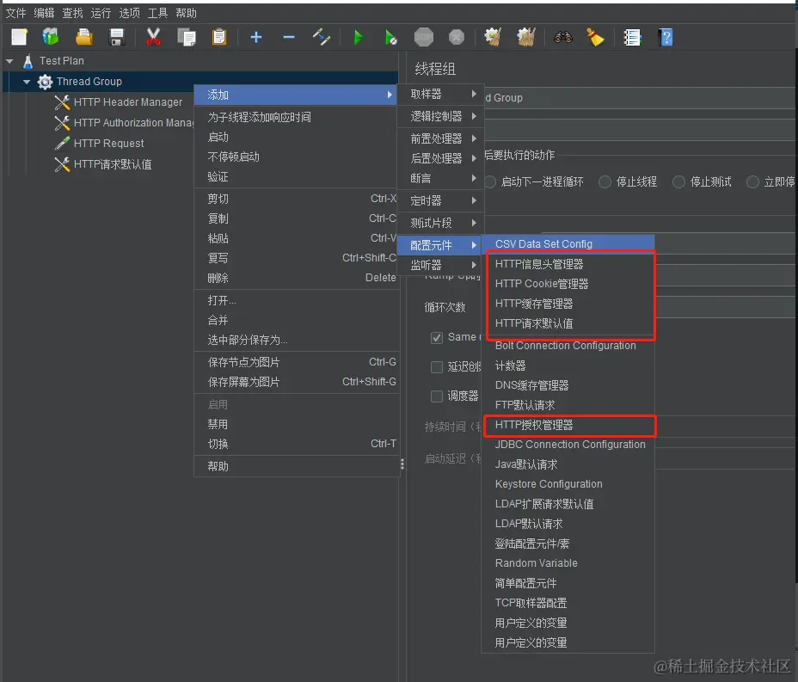The height and width of the screenshot is (682, 798).
Task: Open the 工具 menu
Action: pyautogui.click(x=157, y=13)
